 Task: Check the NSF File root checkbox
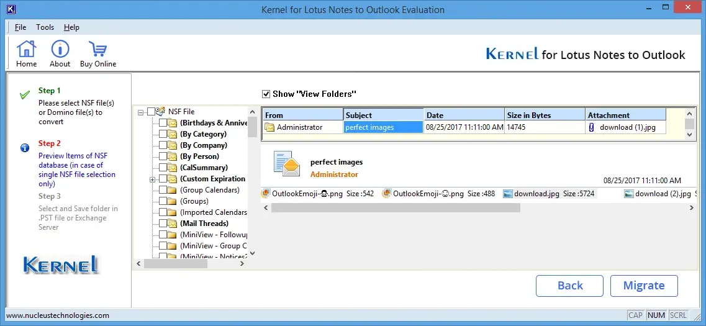(152, 111)
